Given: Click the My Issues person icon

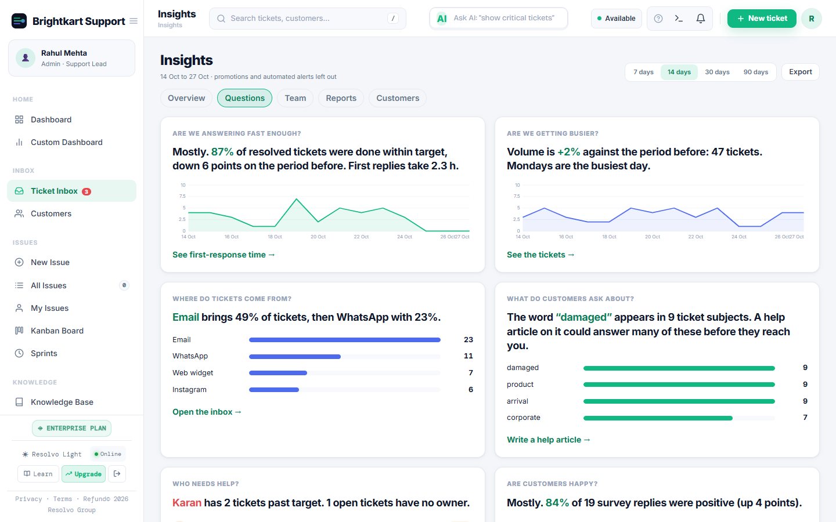Looking at the screenshot, I should click(x=19, y=308).
